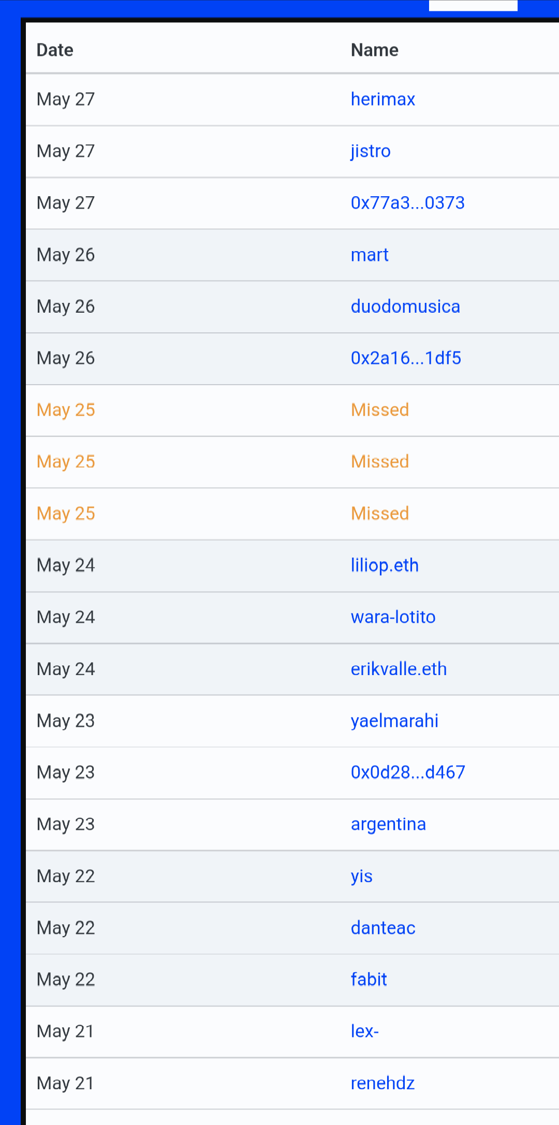
Task: Open erikvalle.eth profile link
Action: coord(399,668)
